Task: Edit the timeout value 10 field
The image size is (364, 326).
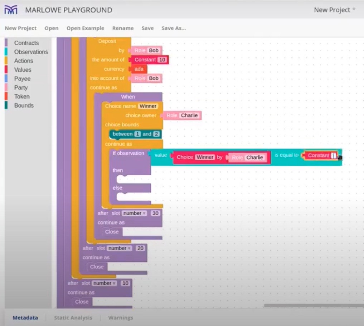Action: [125, 283]
